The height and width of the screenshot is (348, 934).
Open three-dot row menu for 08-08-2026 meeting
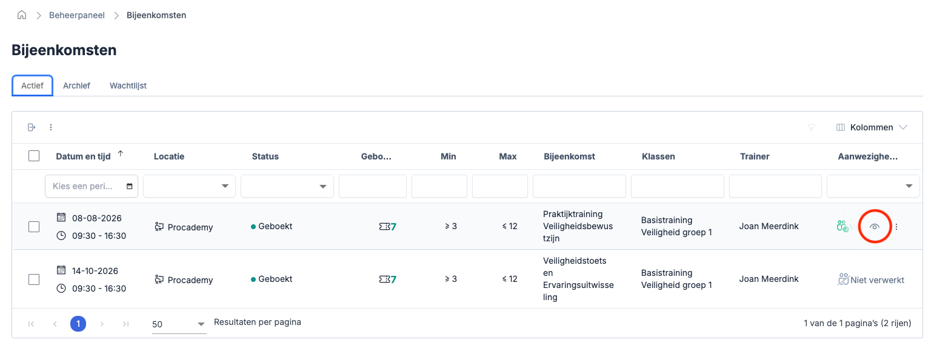896,227
